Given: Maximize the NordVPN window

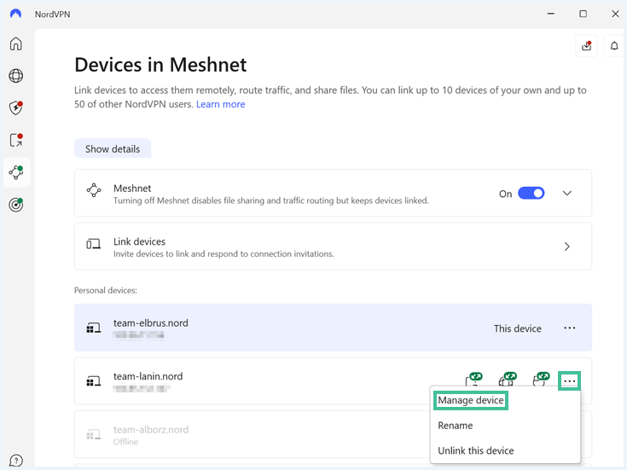Looking at the screenshot, I should pos(583,14).
